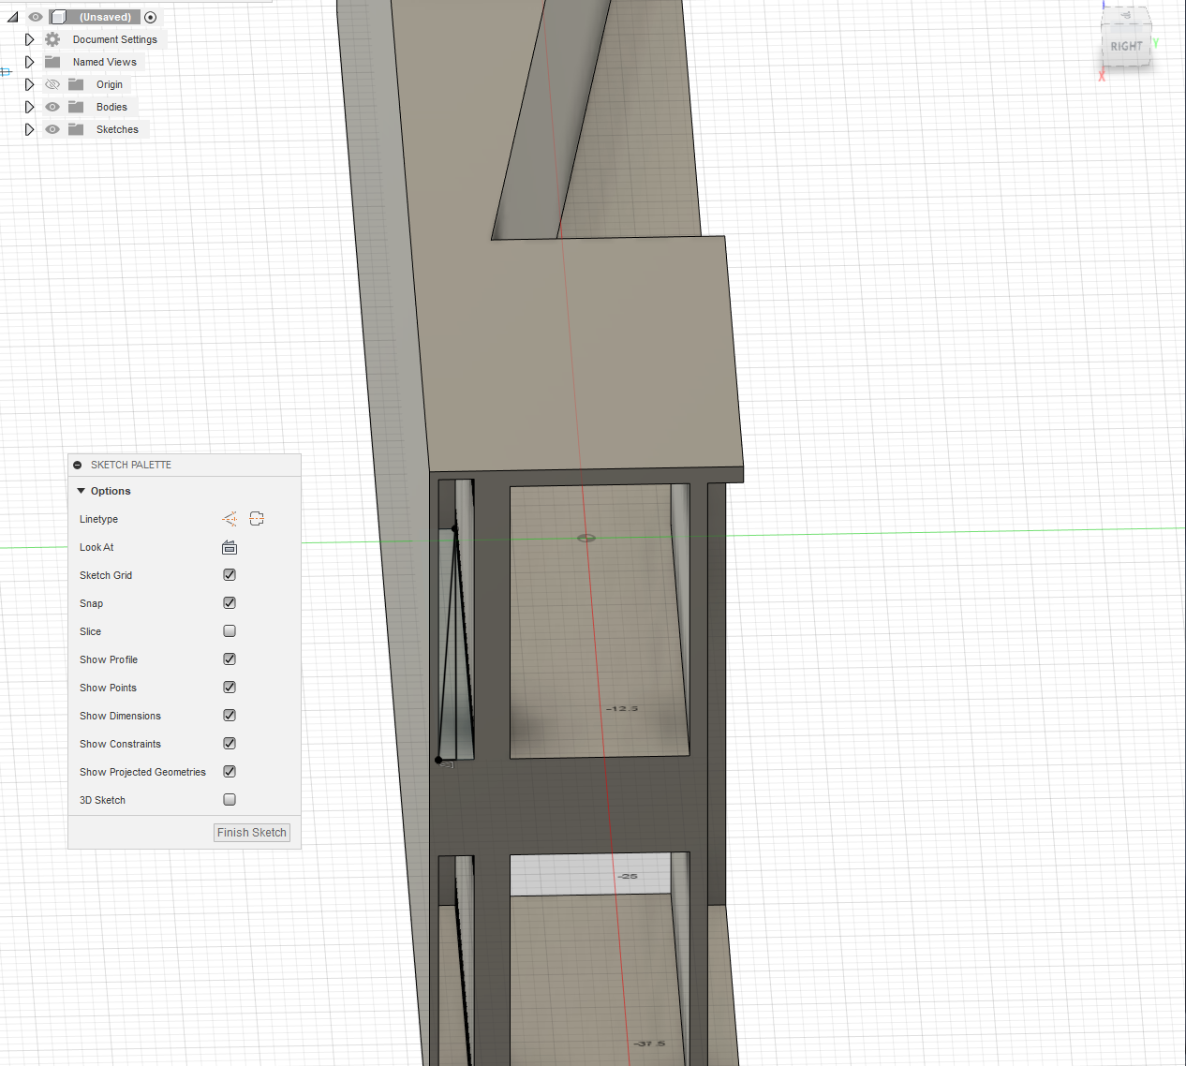Image resolution: width=1186 pixels, height=1066 pixels.
Task: Select the -25 dimension label
Action: pyautogui.click(x=628, y=876)
